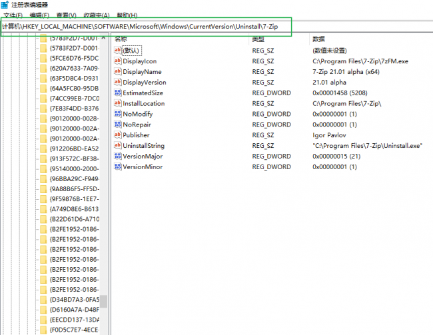433x335 pixels.
Task: Click the data value '21.01 alpha'
Action: [329, 83]
